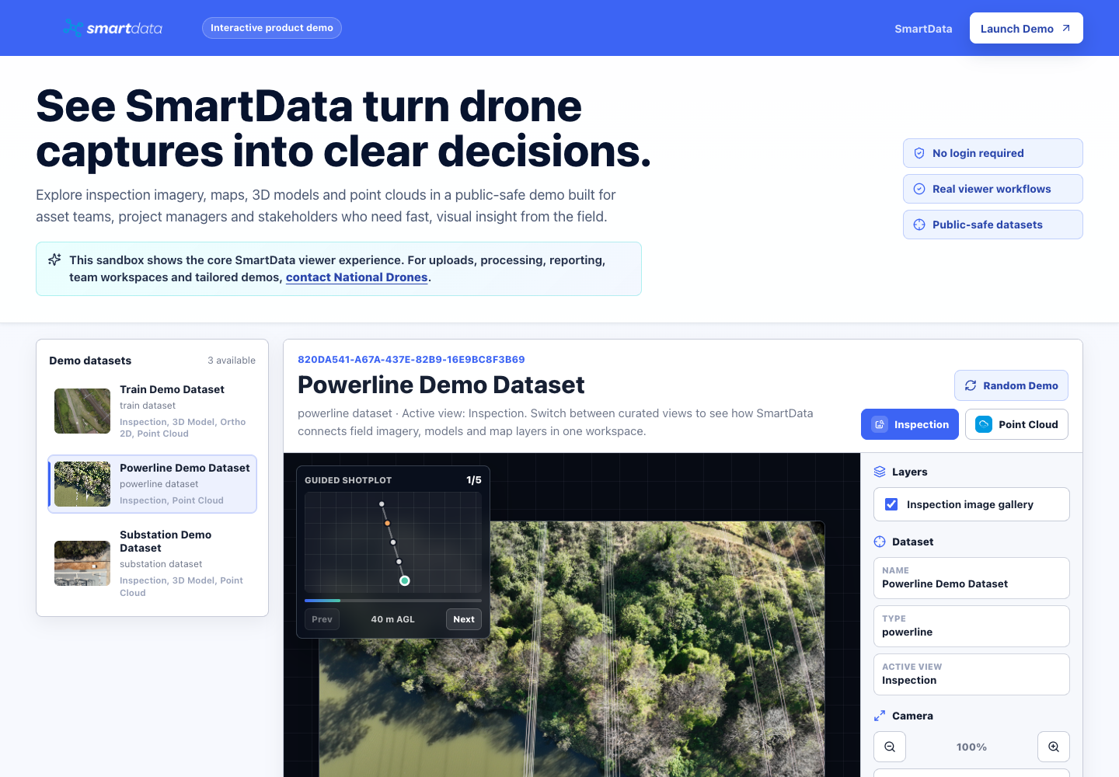Zoom out with the minus magnifier
Viewport: 1119px width, 777px height.
click(x=890, y=747)
